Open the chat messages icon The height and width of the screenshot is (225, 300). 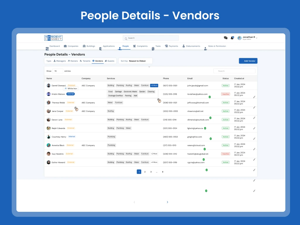point(226,38)
